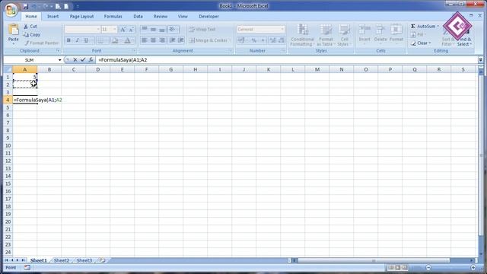This screenshot has height=274, width=487.
Task: Align text to the left
Action: (144, 40)
